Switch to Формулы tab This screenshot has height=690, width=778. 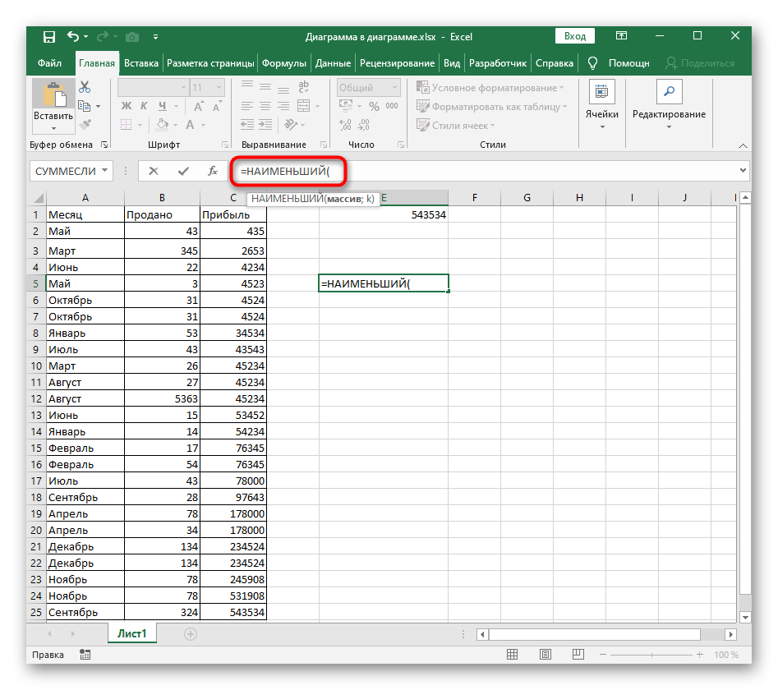click(x=283, y=63)
